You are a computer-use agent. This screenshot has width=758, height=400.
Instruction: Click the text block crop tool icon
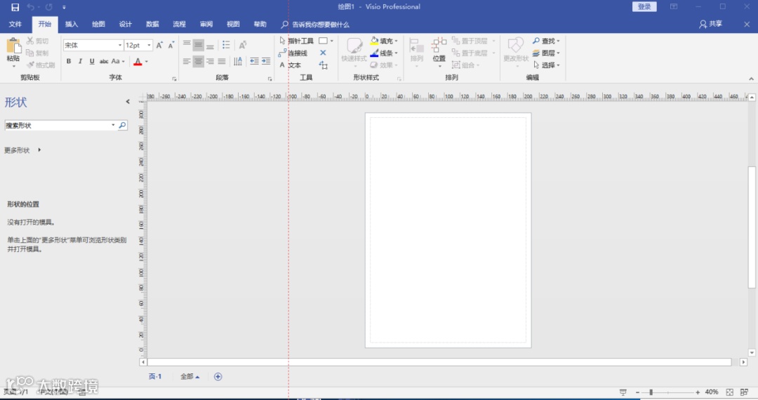click(x=324, y=65)
